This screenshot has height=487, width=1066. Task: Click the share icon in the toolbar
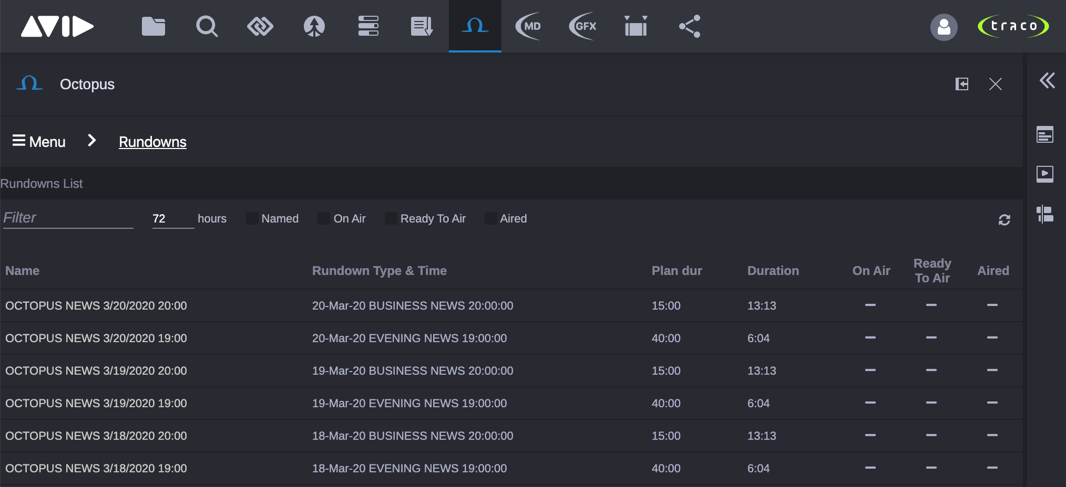coord(689,26)
